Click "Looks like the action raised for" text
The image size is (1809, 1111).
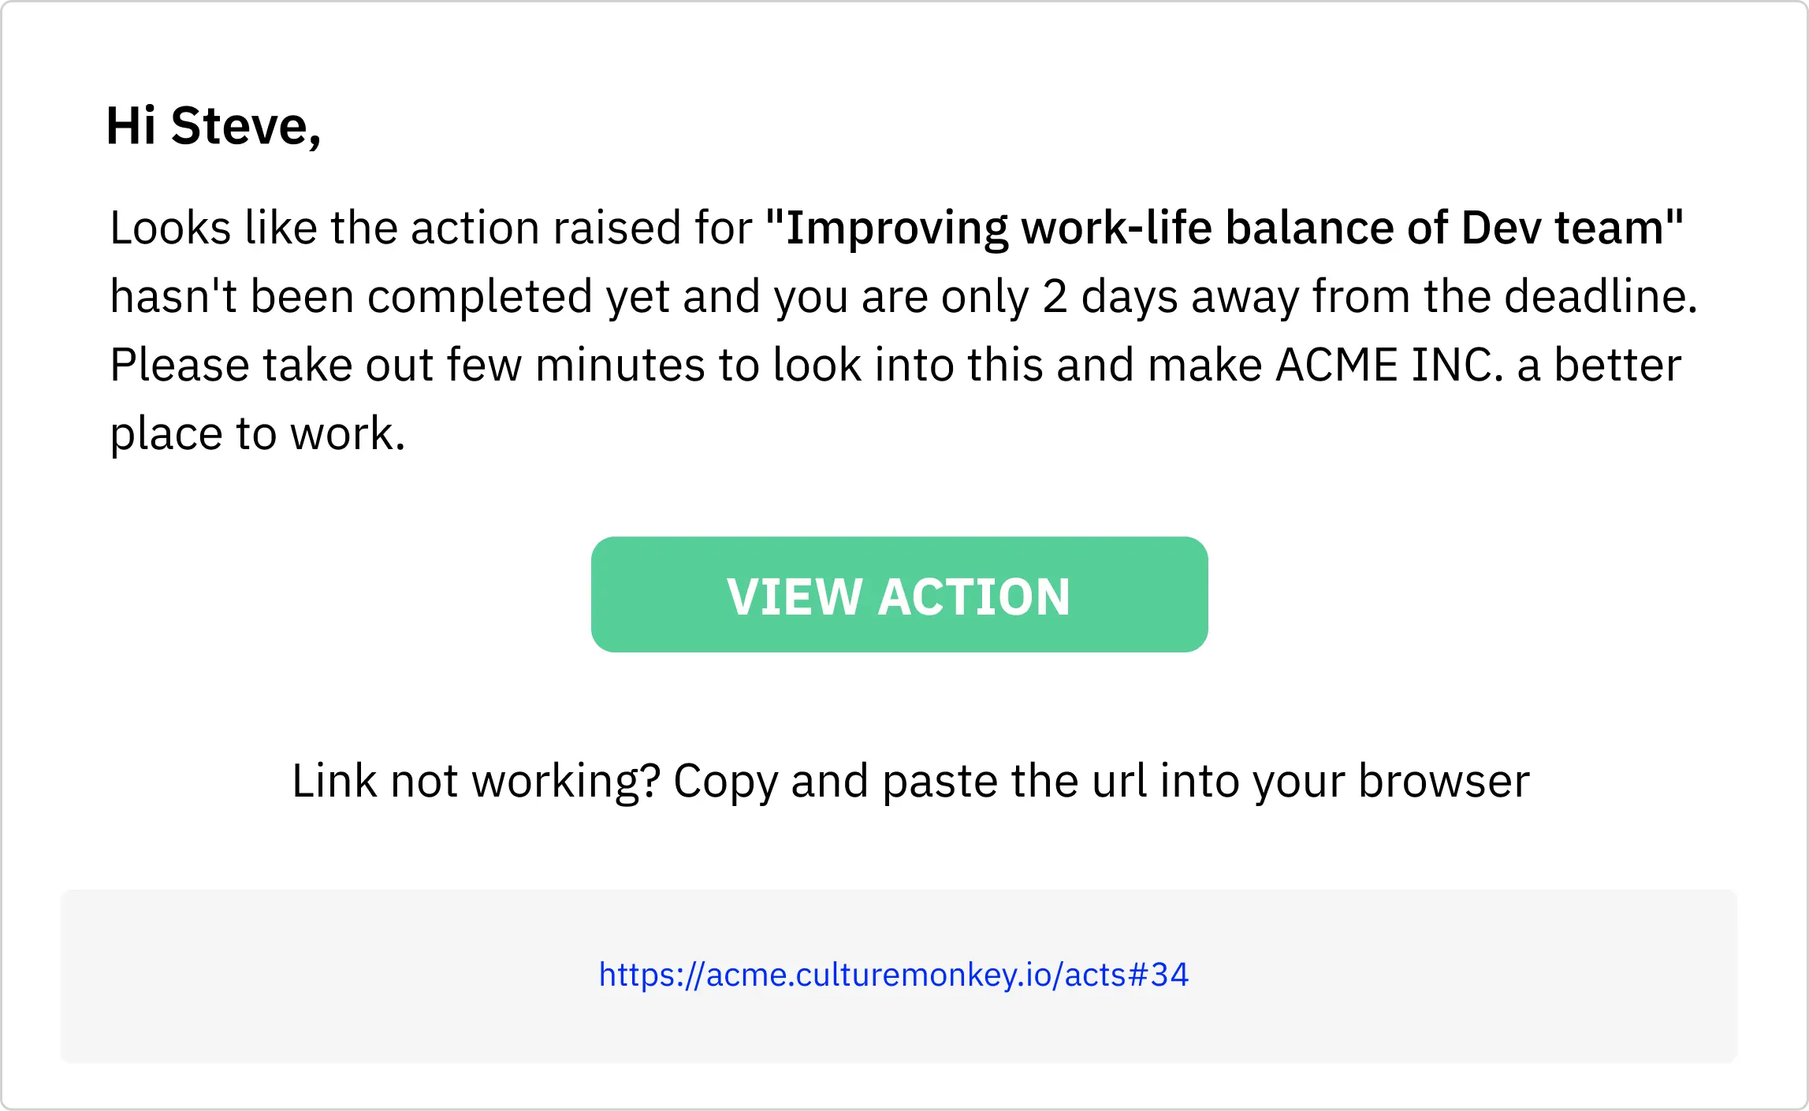click(430, 229)
